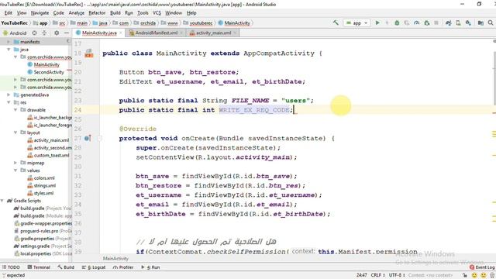This screenshot has height=279, width=496.
Task: Click line number 30 in gutter
Action: 77,167
